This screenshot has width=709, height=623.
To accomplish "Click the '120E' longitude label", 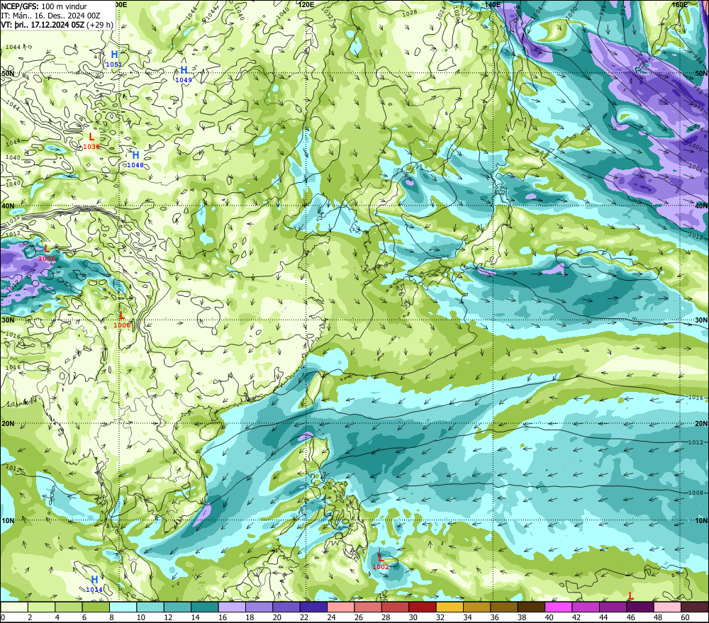I will point(306,4).
